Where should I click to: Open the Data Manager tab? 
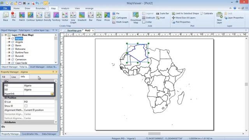[49, 134]
